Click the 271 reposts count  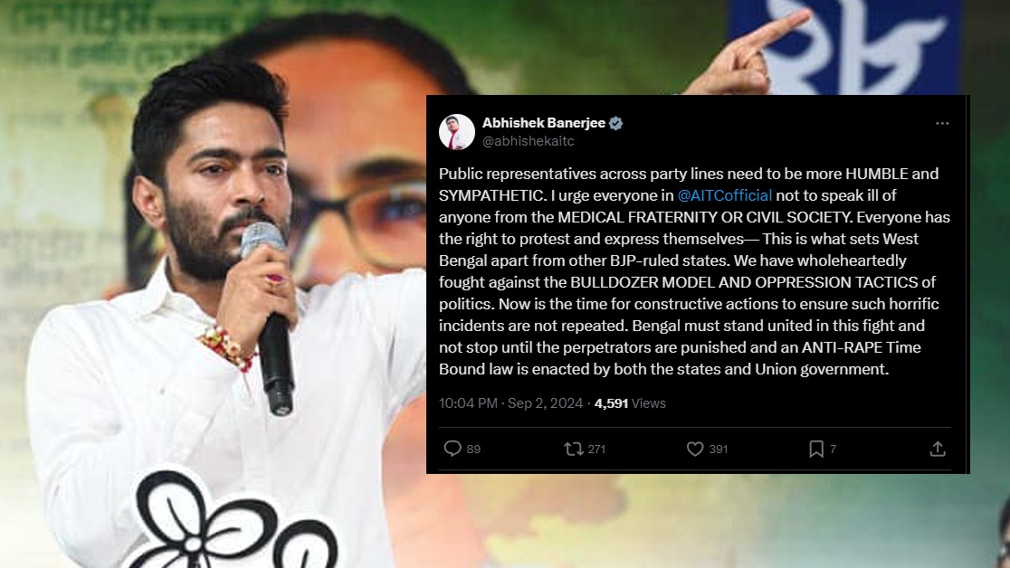click(596, 449)
